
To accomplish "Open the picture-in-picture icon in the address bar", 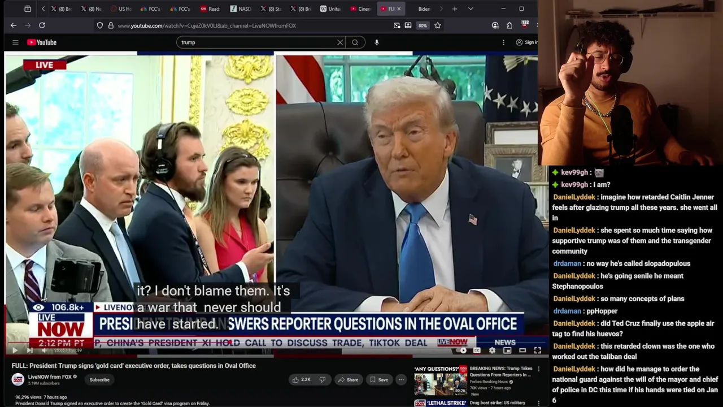I will tap(397, 25).
